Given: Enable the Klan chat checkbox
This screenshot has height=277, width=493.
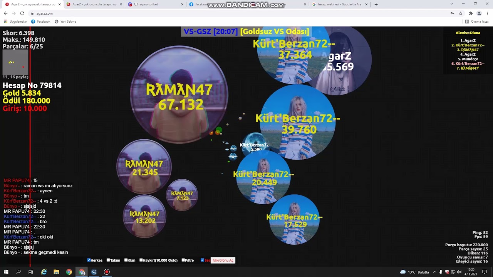Looking at the screenshot, I should [126, 260].
